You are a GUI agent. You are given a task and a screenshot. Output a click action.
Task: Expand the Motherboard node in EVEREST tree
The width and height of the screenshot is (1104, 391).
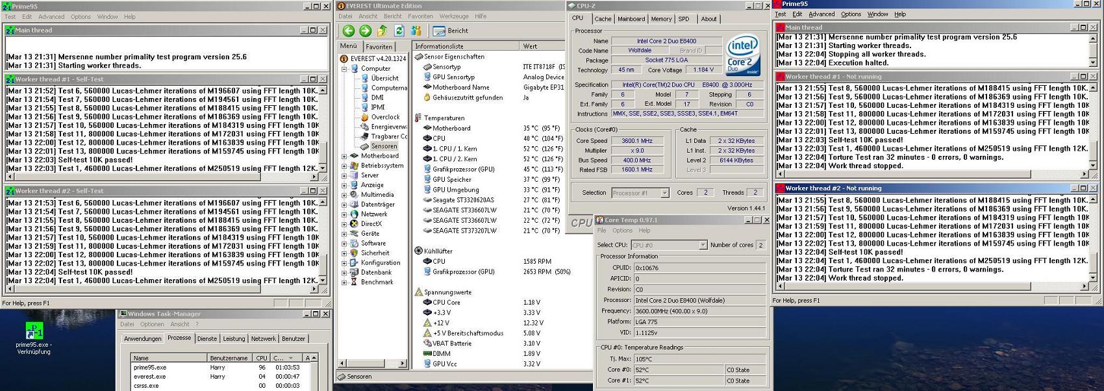click(344, 156)
